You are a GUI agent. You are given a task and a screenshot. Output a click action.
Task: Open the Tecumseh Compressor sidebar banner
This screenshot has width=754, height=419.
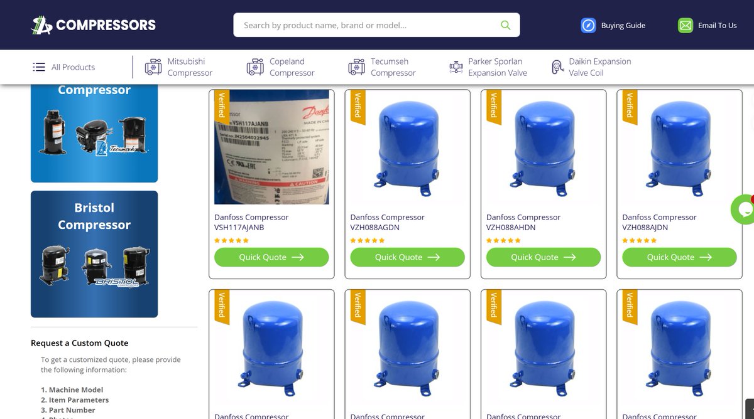[x=94, y=132]
